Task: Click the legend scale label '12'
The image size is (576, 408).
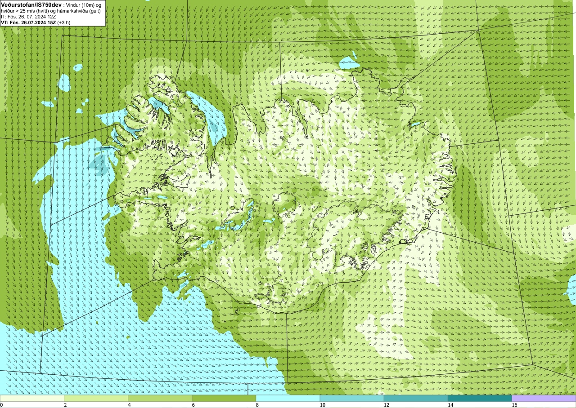Action: [387, 405]
